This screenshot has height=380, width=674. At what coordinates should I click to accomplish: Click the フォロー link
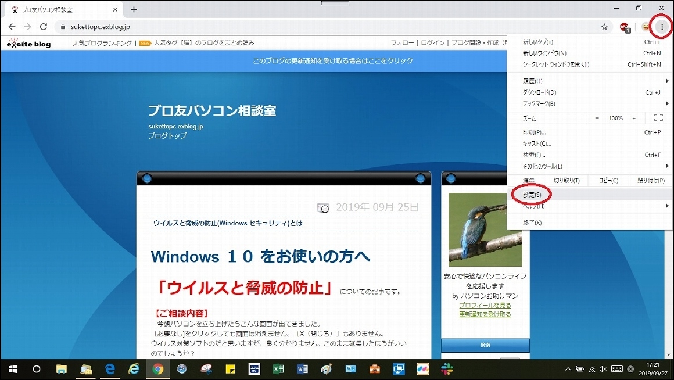pos(402,43)
